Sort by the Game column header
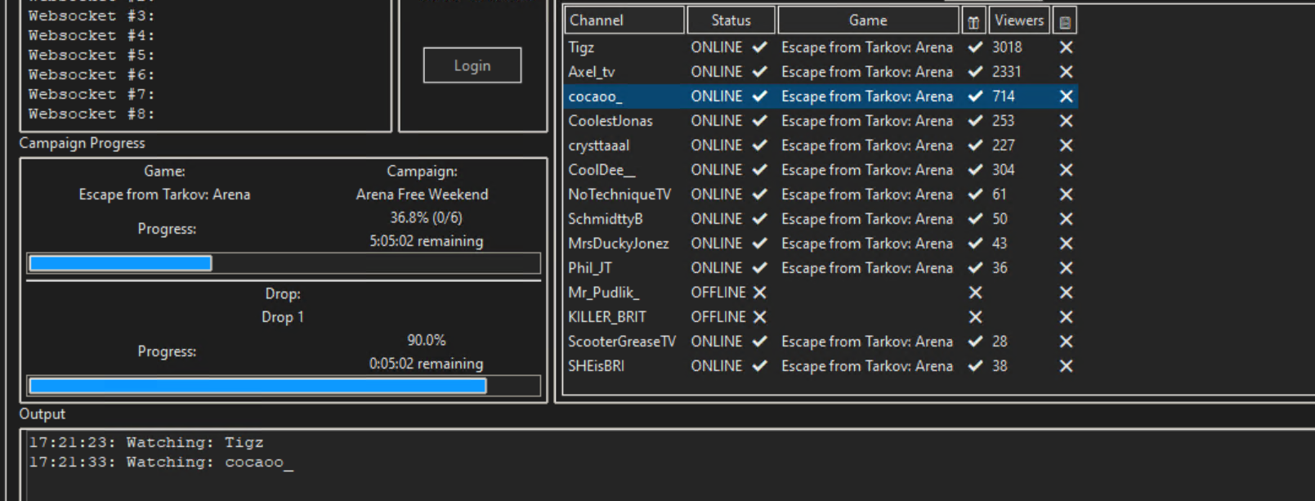1315x501 pixels. 868,20
